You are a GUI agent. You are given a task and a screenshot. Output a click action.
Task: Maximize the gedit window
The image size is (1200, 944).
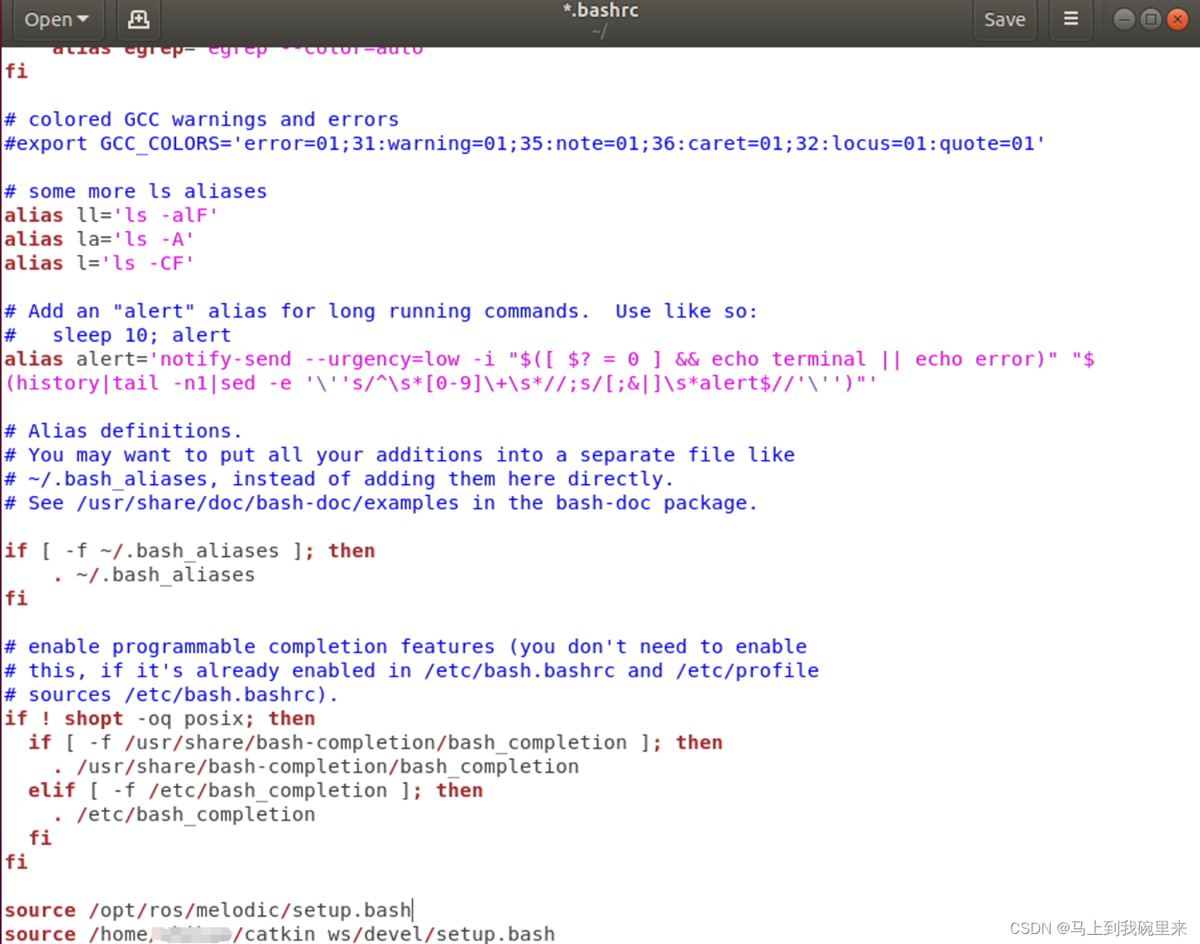[x=1151, y=19]
